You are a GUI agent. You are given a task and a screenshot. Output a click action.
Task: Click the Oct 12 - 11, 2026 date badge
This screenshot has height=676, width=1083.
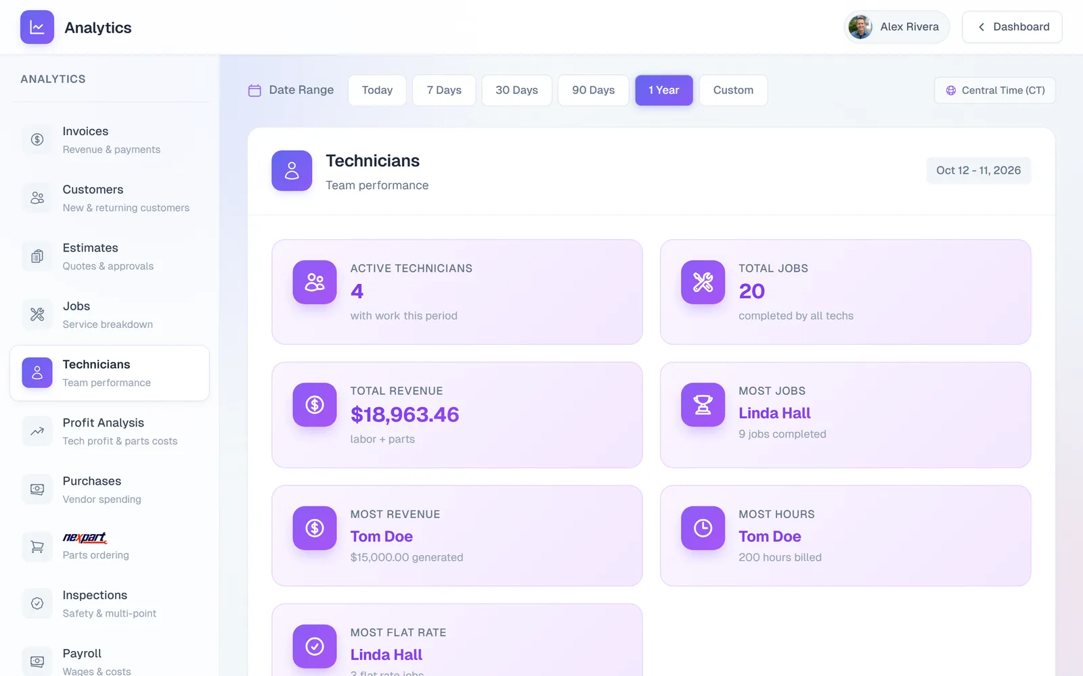pyautogui.click(x=979, y=170)
